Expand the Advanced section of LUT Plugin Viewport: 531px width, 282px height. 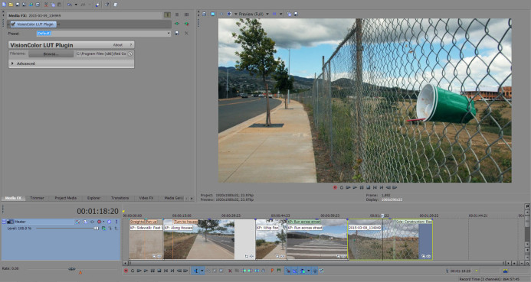click(12, 63)
